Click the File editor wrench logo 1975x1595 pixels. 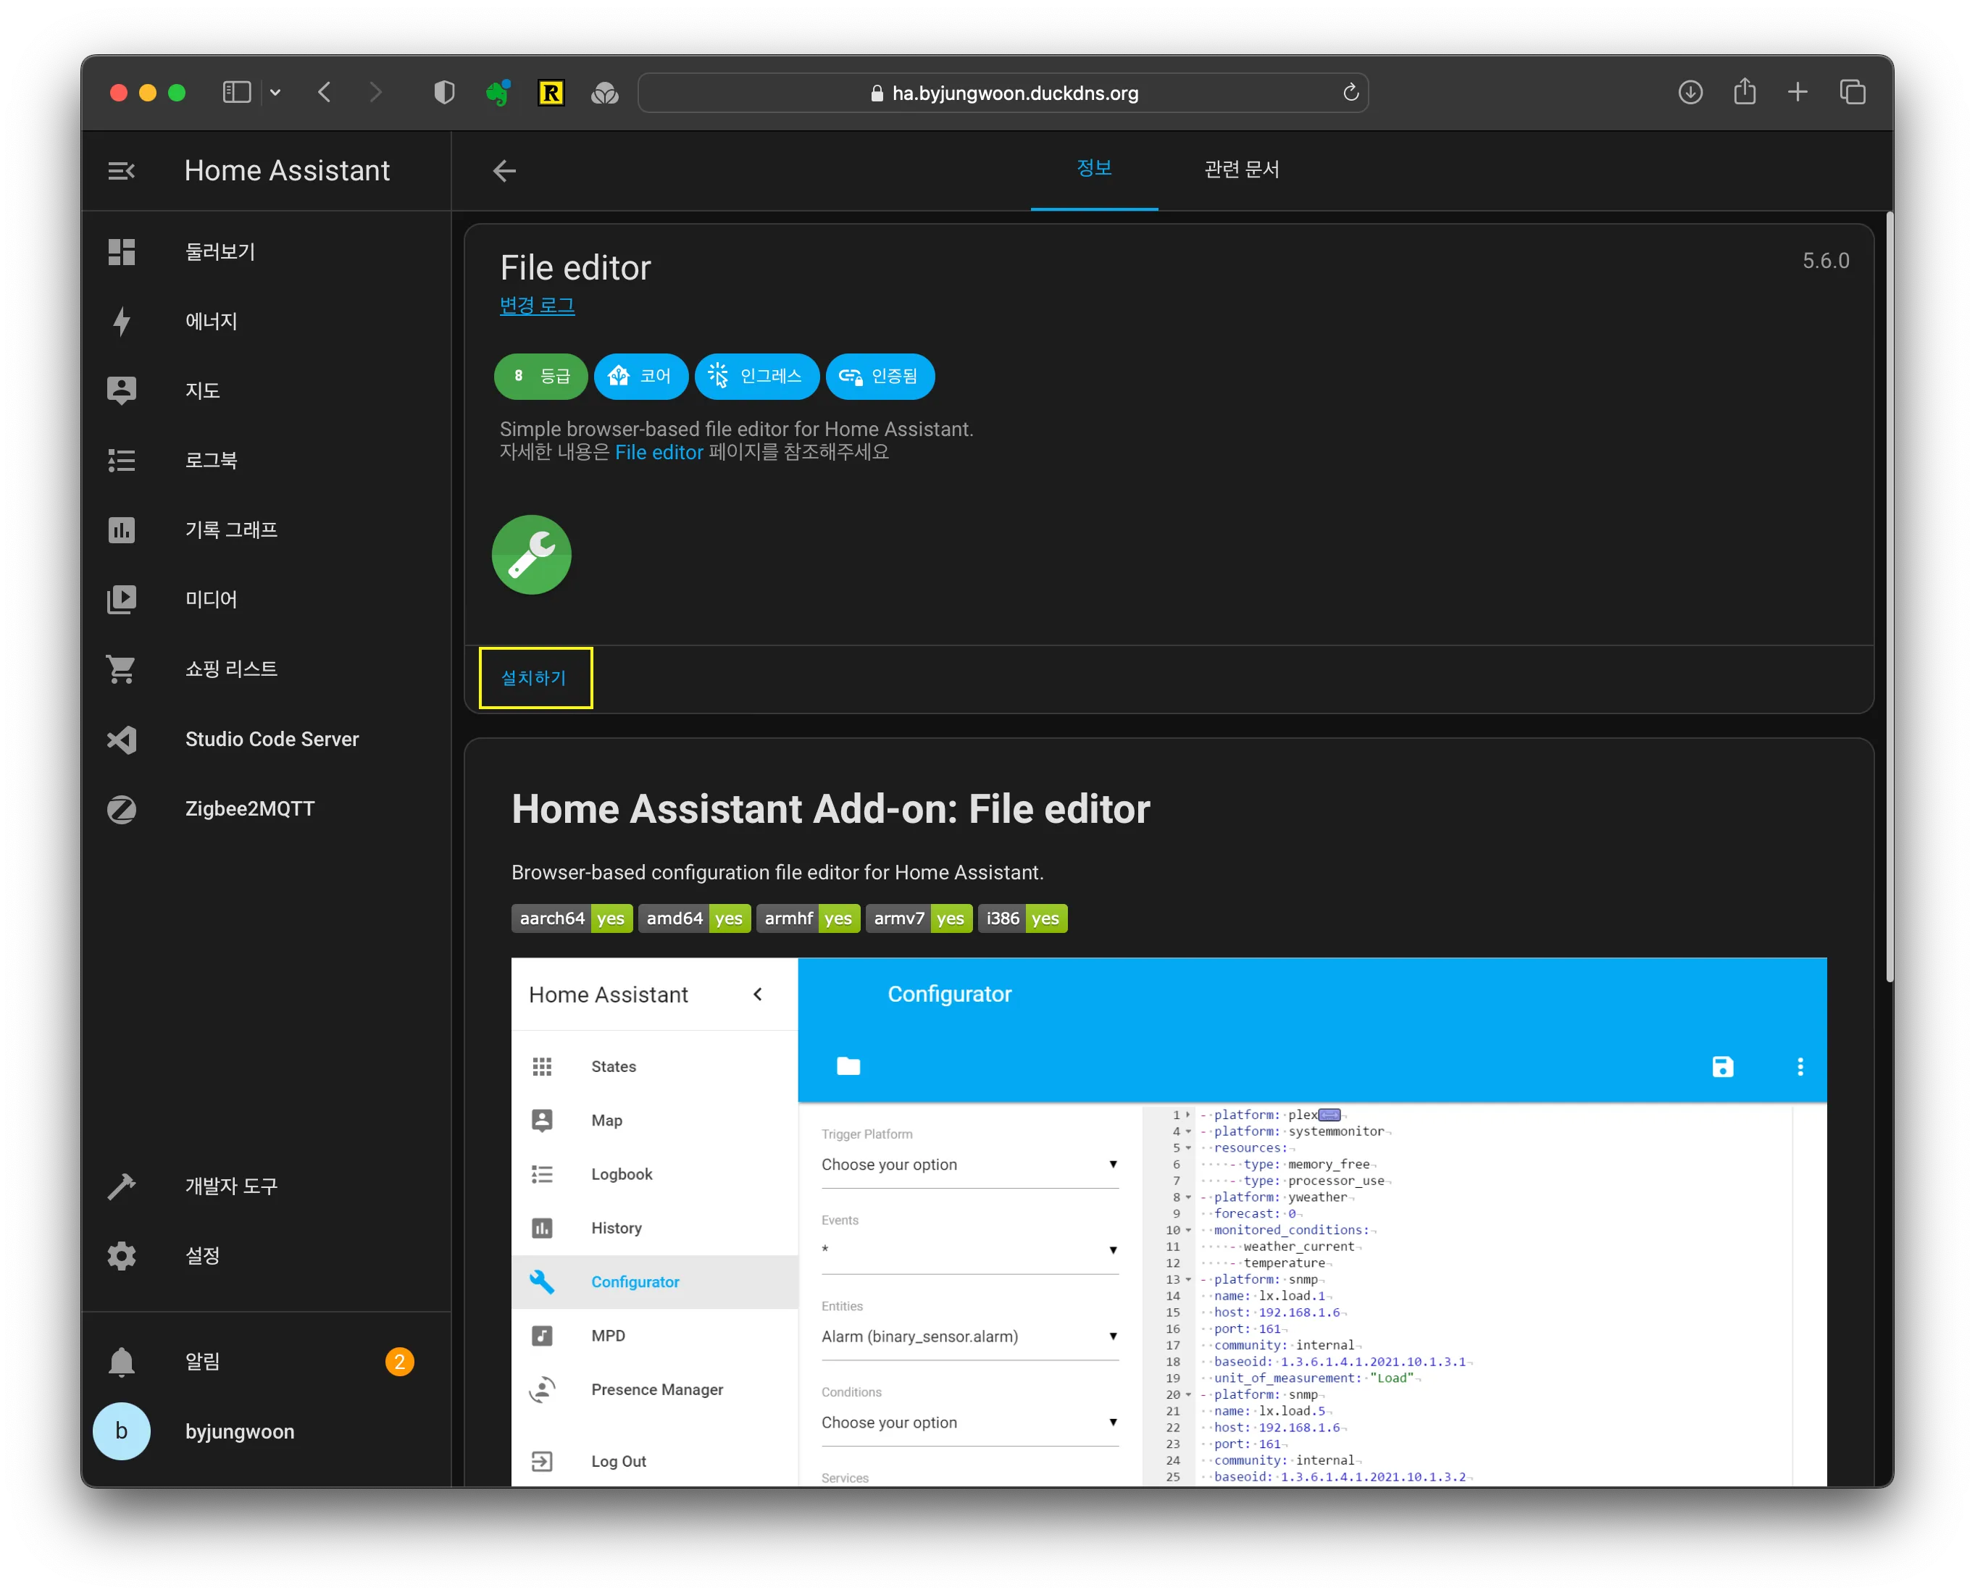pos(531,555)
